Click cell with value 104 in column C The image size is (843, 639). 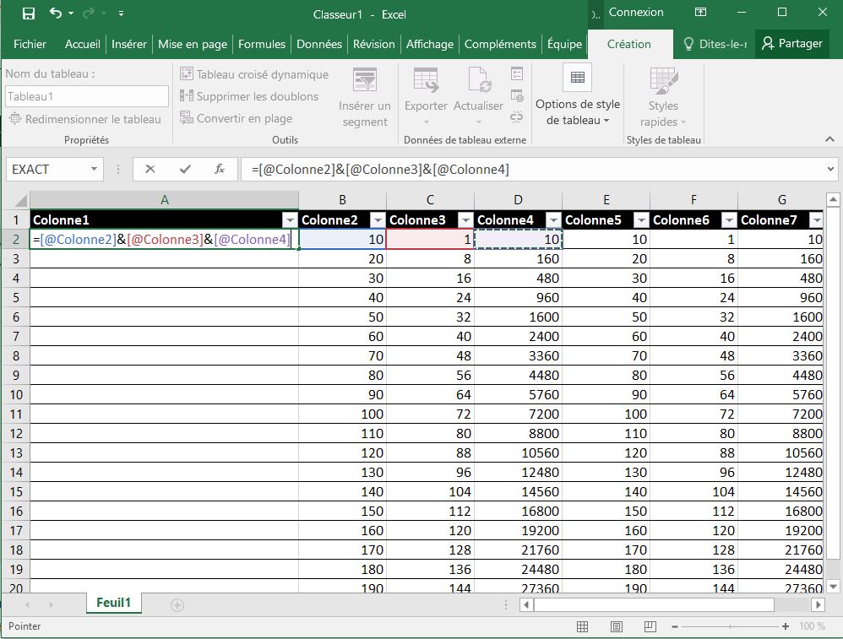(430, 492)
